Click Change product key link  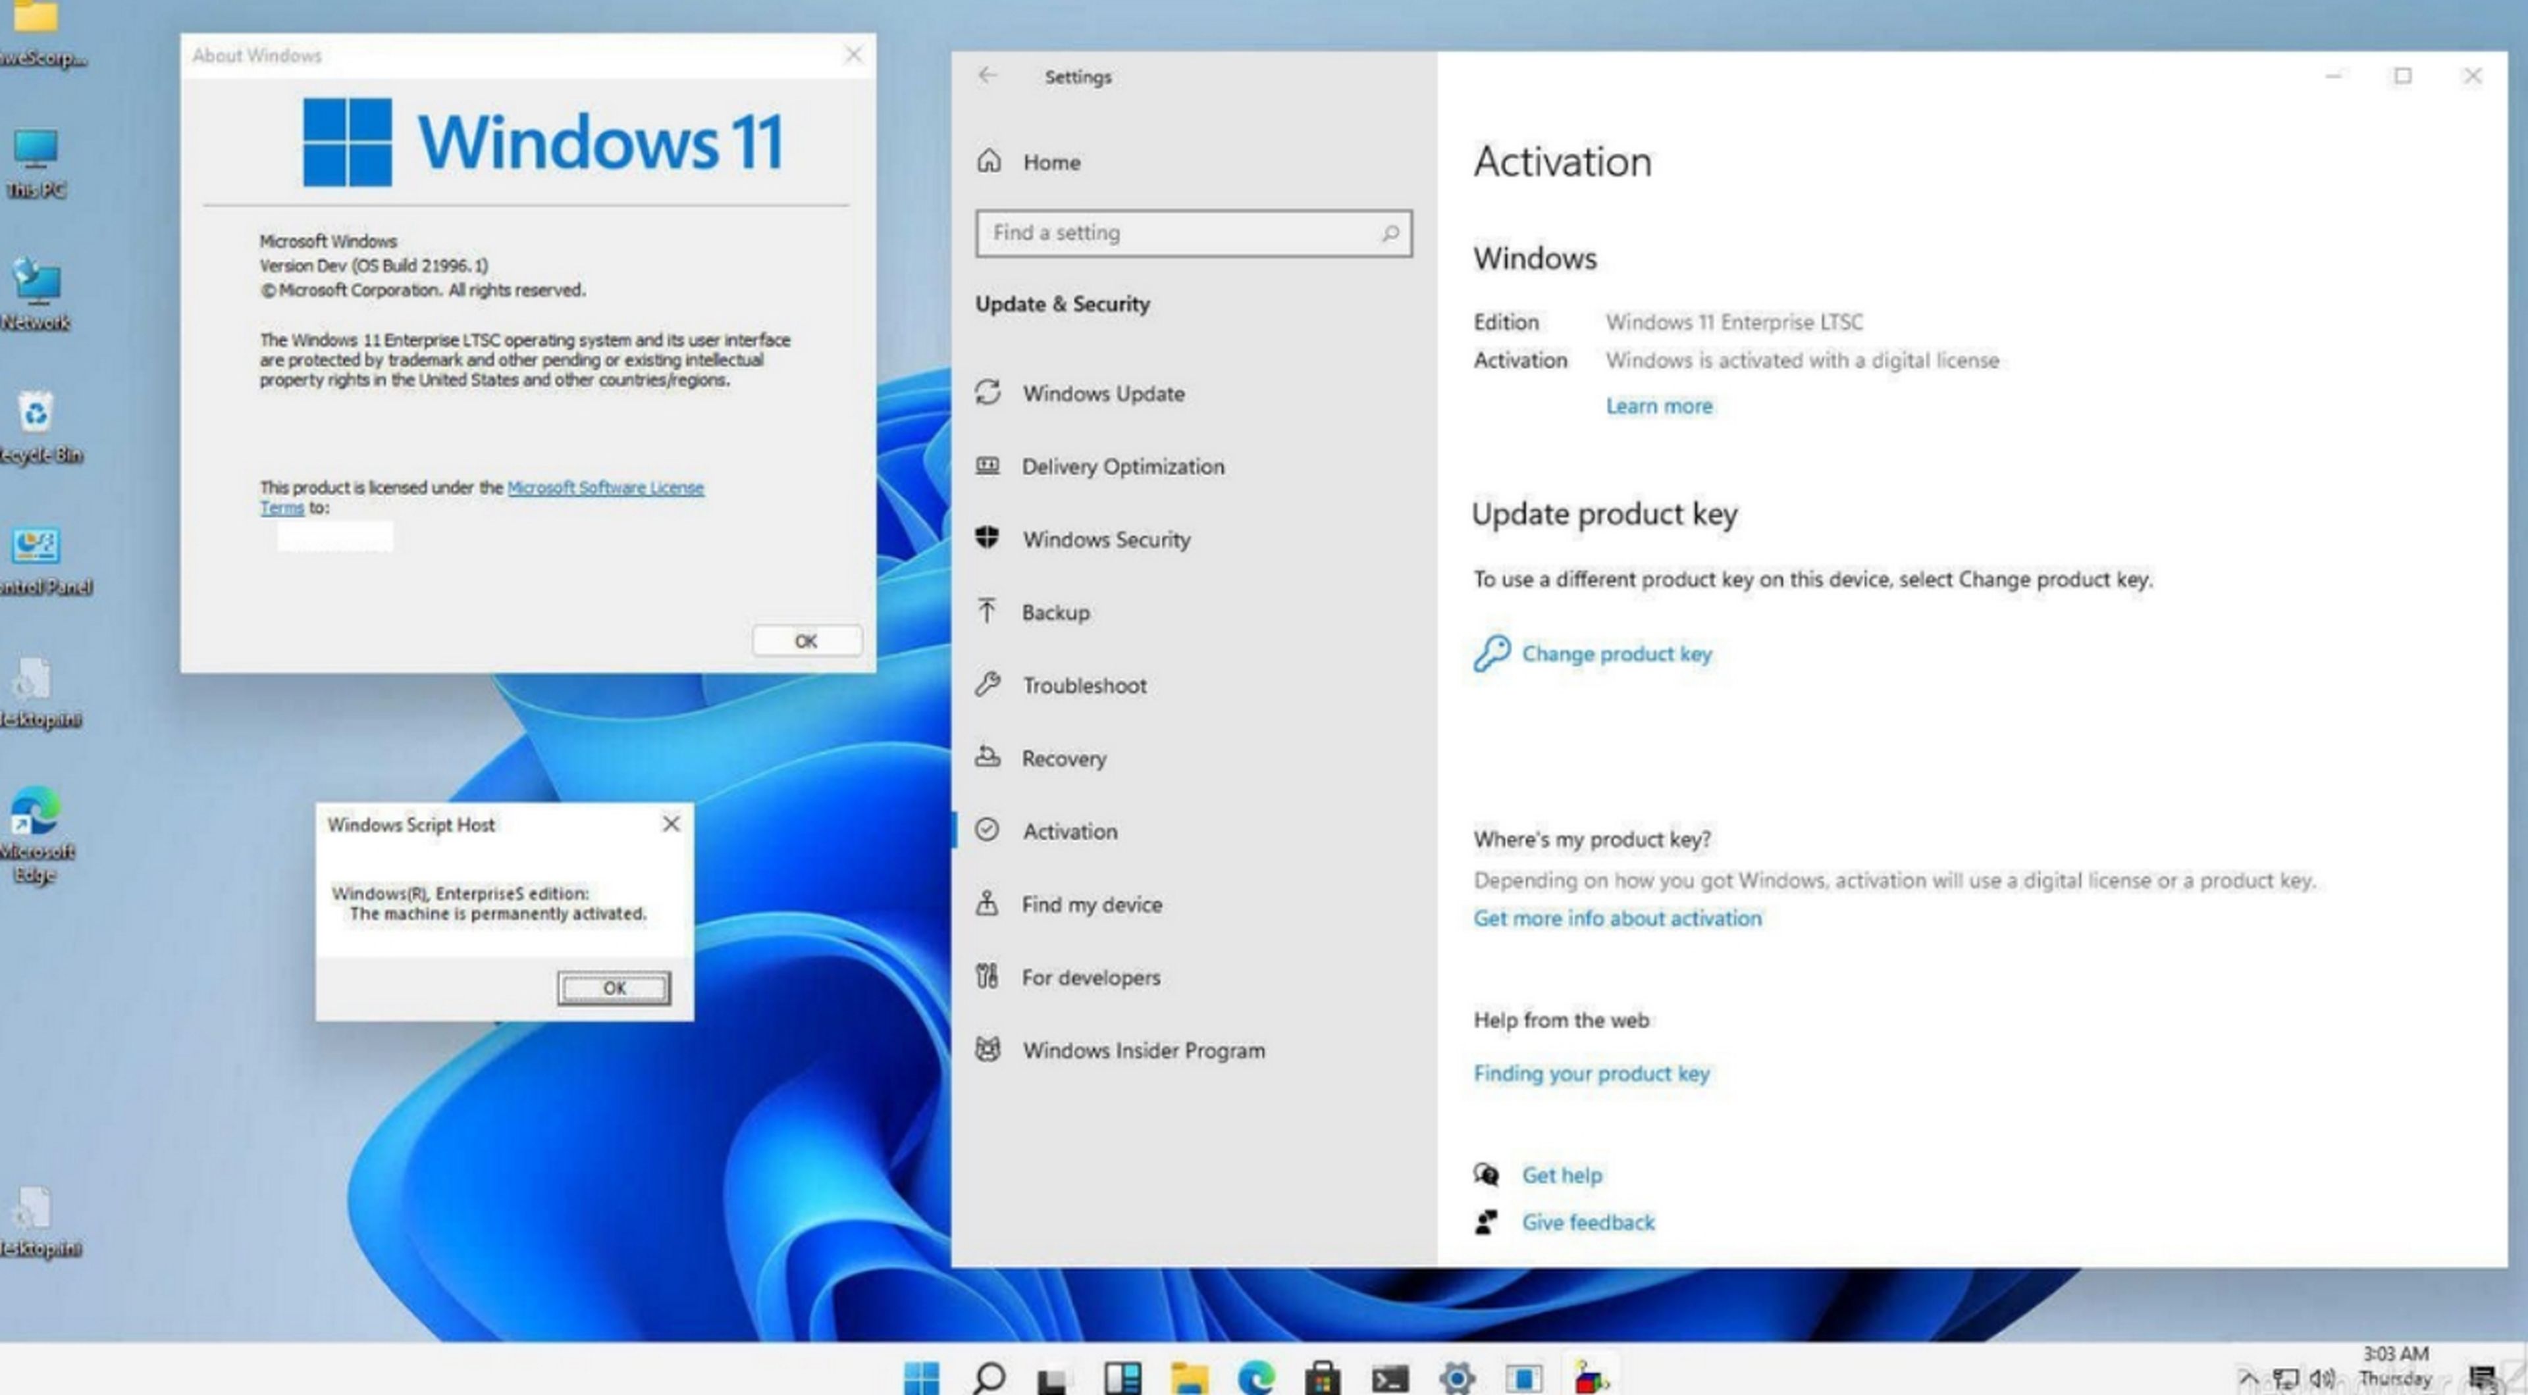click(x=1616, y=653)
